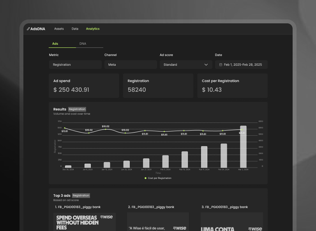Image resolution: width=316 pixels, height=231 pixels.
Task: Open the Metric dropdown showing Registration
Action: (75, 65)
